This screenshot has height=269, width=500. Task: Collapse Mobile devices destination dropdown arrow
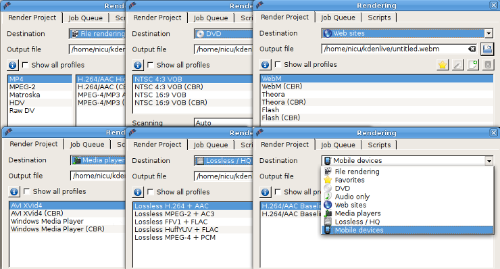tap(489, 161)
